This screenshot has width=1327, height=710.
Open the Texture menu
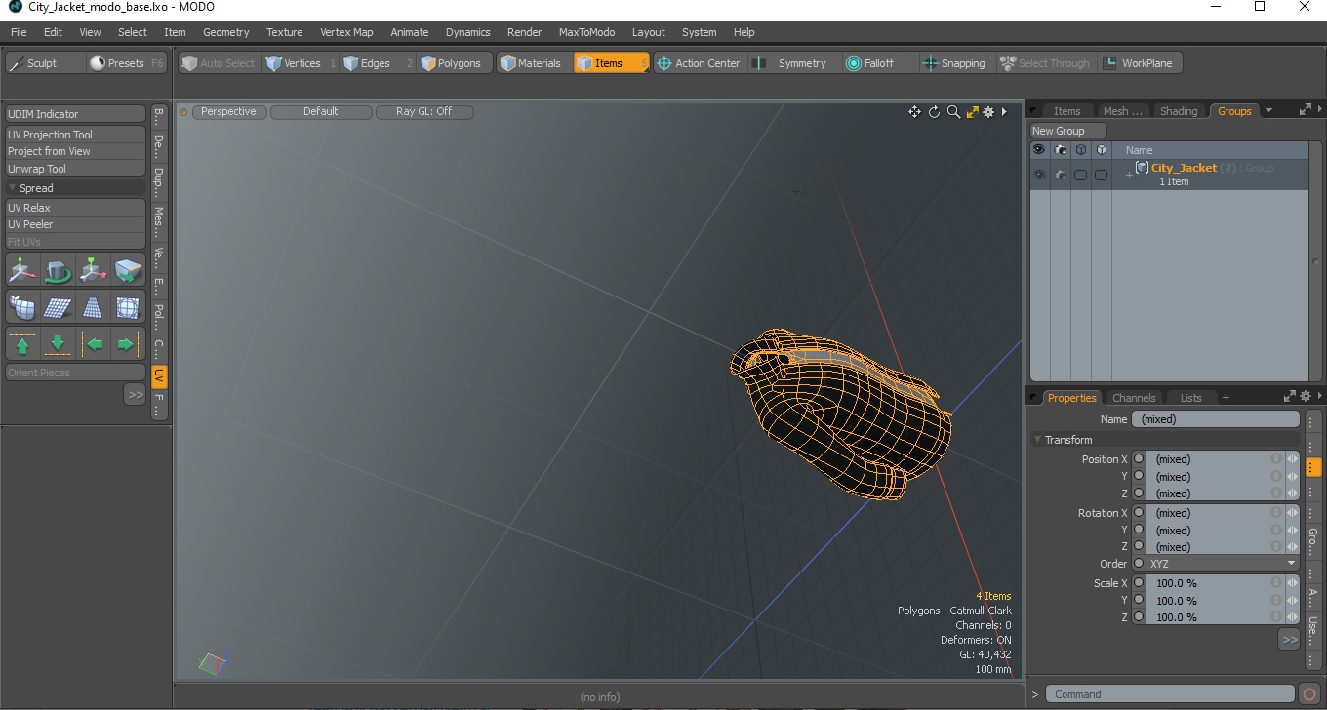point(284,32)
